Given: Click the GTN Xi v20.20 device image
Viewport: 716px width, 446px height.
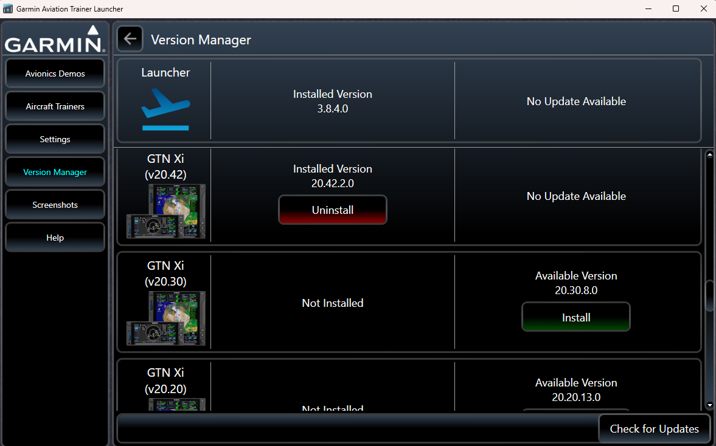Looking at the screenshot, I should (165, 405).
